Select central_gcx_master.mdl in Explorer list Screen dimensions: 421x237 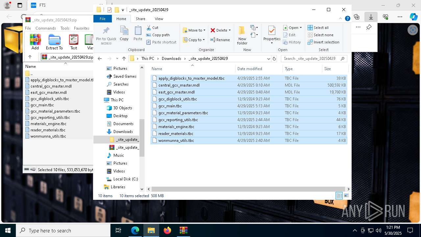pyautogui.click(x=249, y=85)
